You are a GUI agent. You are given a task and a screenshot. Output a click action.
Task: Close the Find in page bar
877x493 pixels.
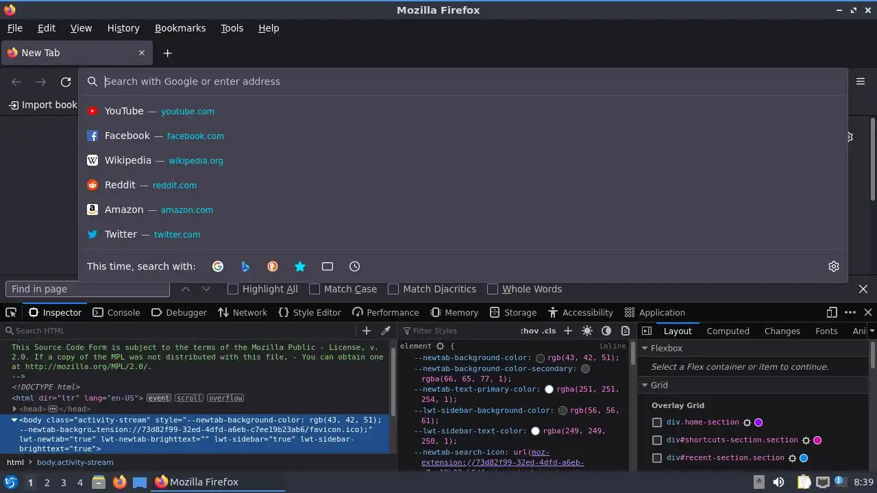[863, 289]
